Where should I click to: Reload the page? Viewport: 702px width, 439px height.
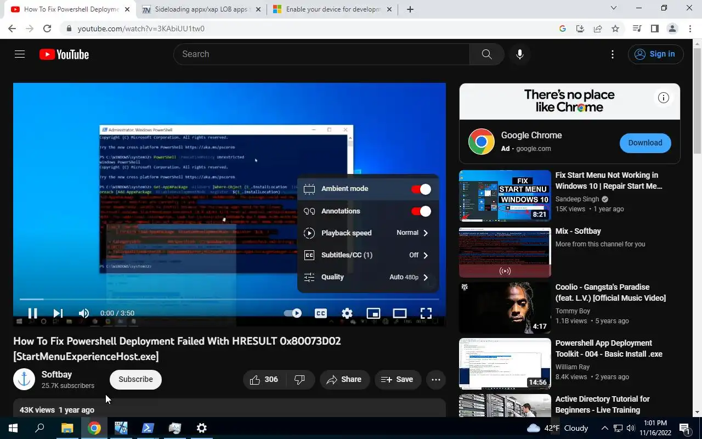click(x=47, y=29)
